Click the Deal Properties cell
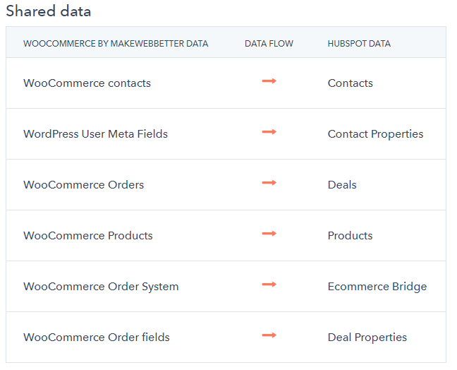Image resolution: width=457 pixels, height=370 pixels. [x=367, y=338]
